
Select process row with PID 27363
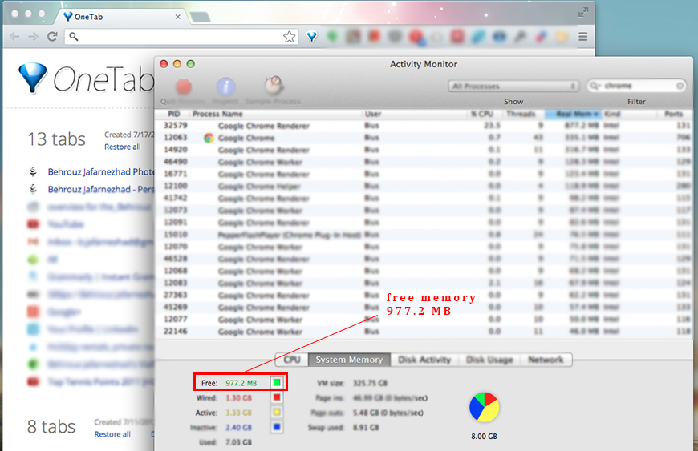pyautogui.click(x=424, y=295)
